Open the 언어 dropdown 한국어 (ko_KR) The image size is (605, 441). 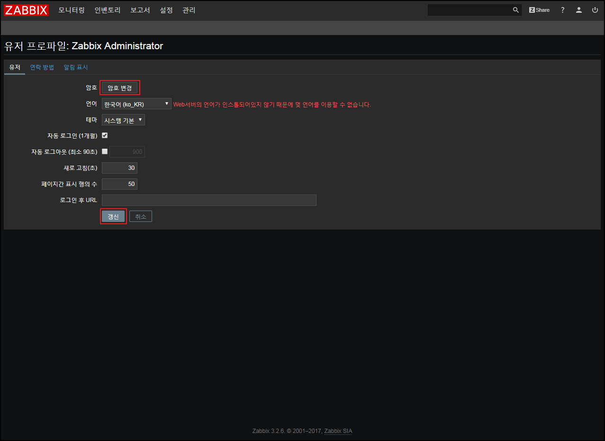(136, 104)
